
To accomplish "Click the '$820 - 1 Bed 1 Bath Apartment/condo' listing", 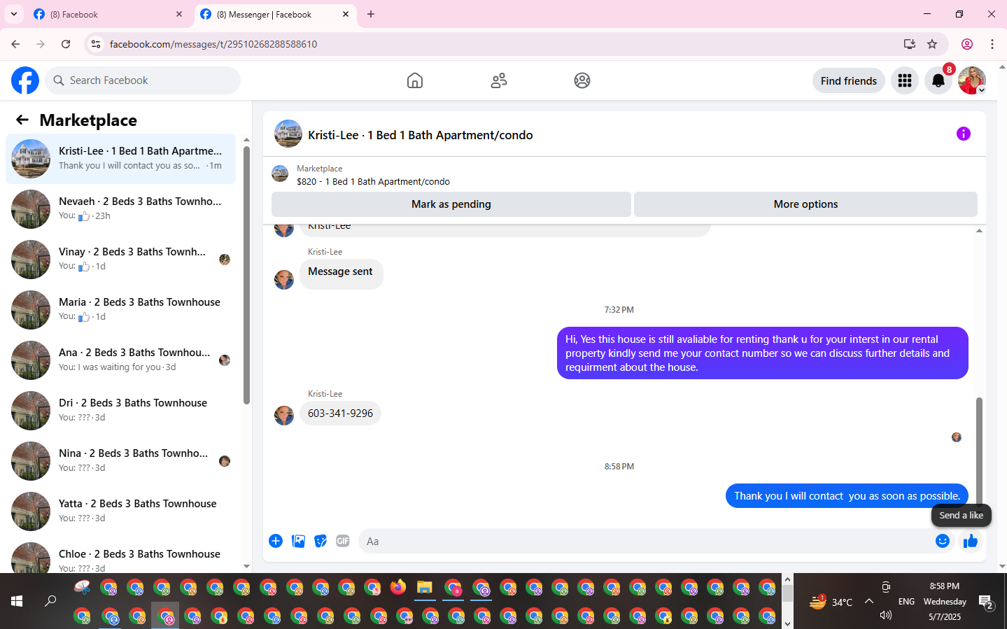I will [x=373, y=182].
